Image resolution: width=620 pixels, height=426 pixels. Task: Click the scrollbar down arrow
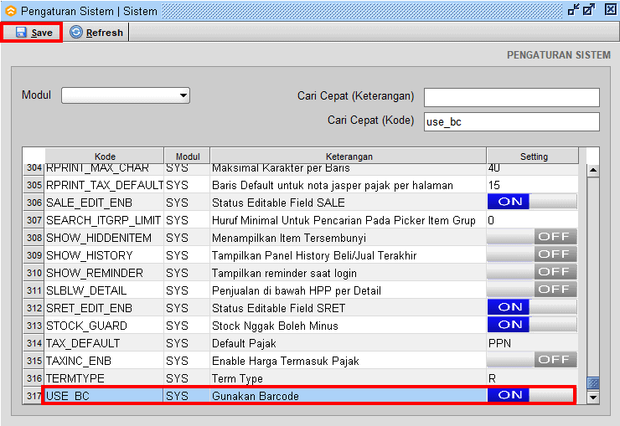coord(592,398)
